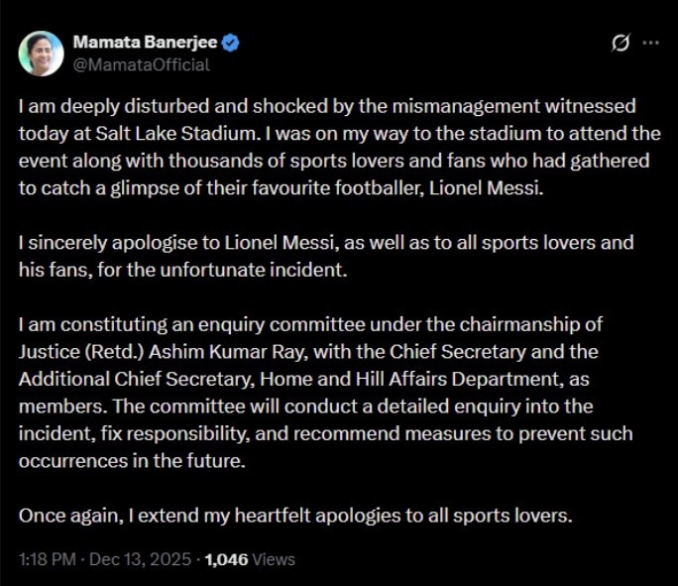Click the 1,046 Views count
This screenshot has width=678, height=586.
coord(250,559)
